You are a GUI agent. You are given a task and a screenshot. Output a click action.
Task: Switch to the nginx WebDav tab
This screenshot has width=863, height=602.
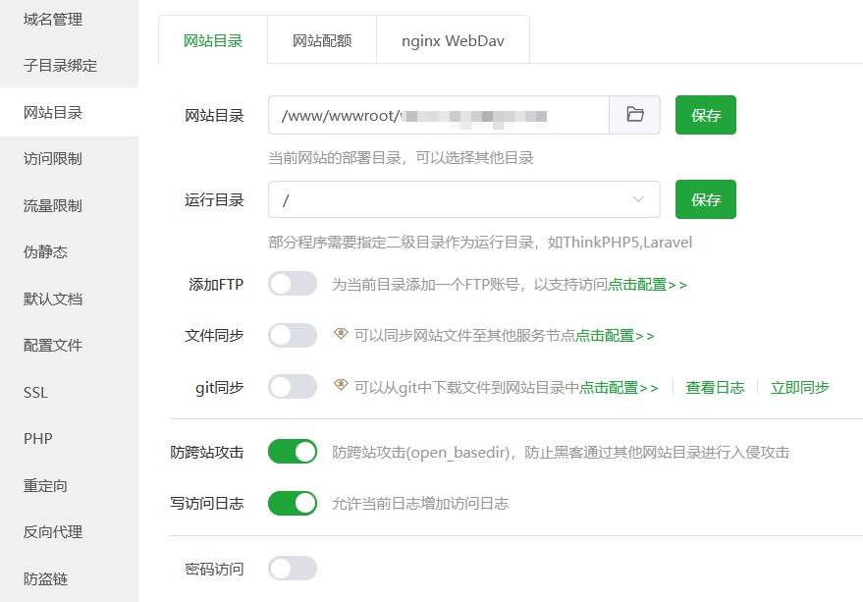point(453,41)
